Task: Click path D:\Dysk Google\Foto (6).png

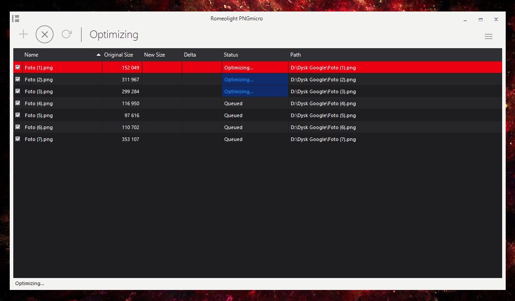Action: coord(323,127)
